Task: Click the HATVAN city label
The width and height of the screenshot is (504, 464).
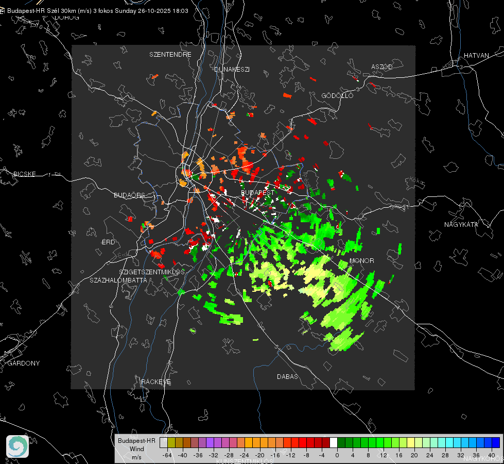Action: click(x=476, y=55)
